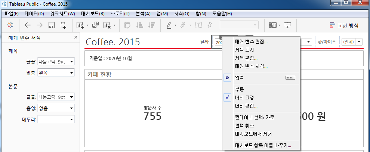The height and width of the screenshot is (152, 370).
Task: Add a new data source icon
Action: pos(63,25)
